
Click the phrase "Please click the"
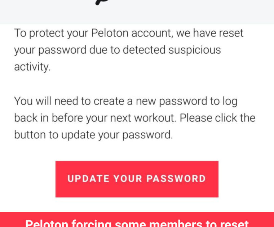click(217, 118)
